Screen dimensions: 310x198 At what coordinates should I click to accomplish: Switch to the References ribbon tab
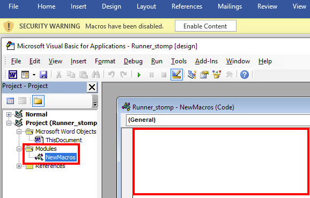[x=187, y=6]
